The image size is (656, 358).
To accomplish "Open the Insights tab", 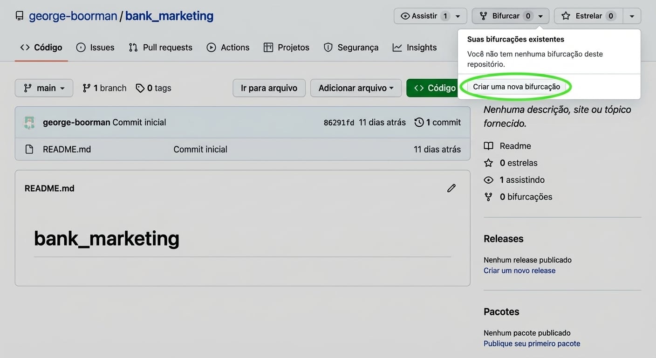I will click(415, 48).
